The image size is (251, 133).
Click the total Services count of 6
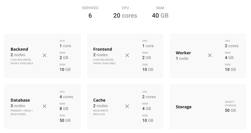point(90,15)
